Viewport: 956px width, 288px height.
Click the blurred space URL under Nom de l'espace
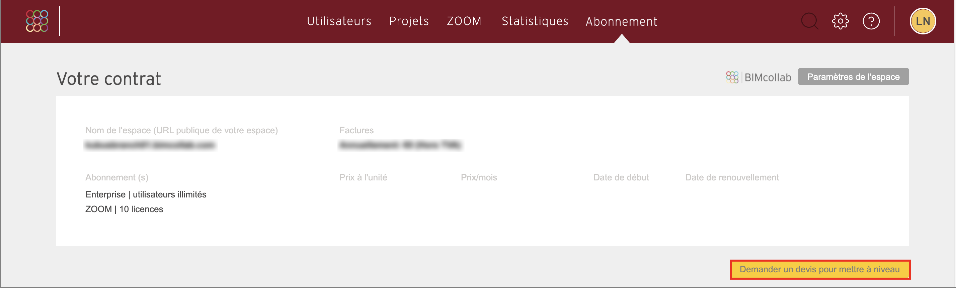pyautogui.click(x=150, y=145)
